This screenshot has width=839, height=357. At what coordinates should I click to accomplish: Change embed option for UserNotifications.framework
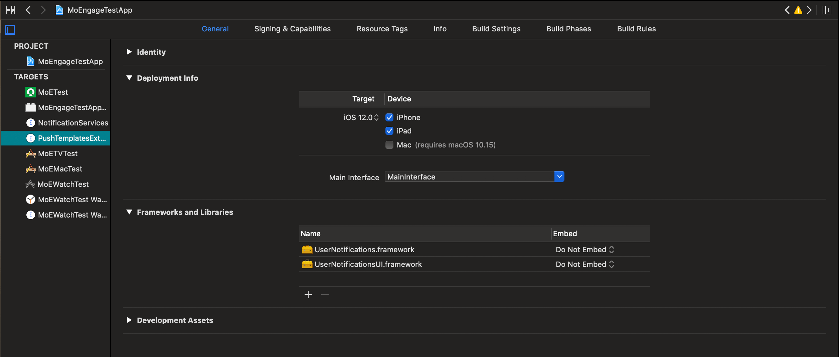click(x=585, y=250)
